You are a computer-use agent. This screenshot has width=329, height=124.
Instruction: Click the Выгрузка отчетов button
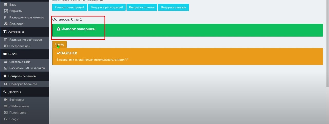(x=142, y=7)
